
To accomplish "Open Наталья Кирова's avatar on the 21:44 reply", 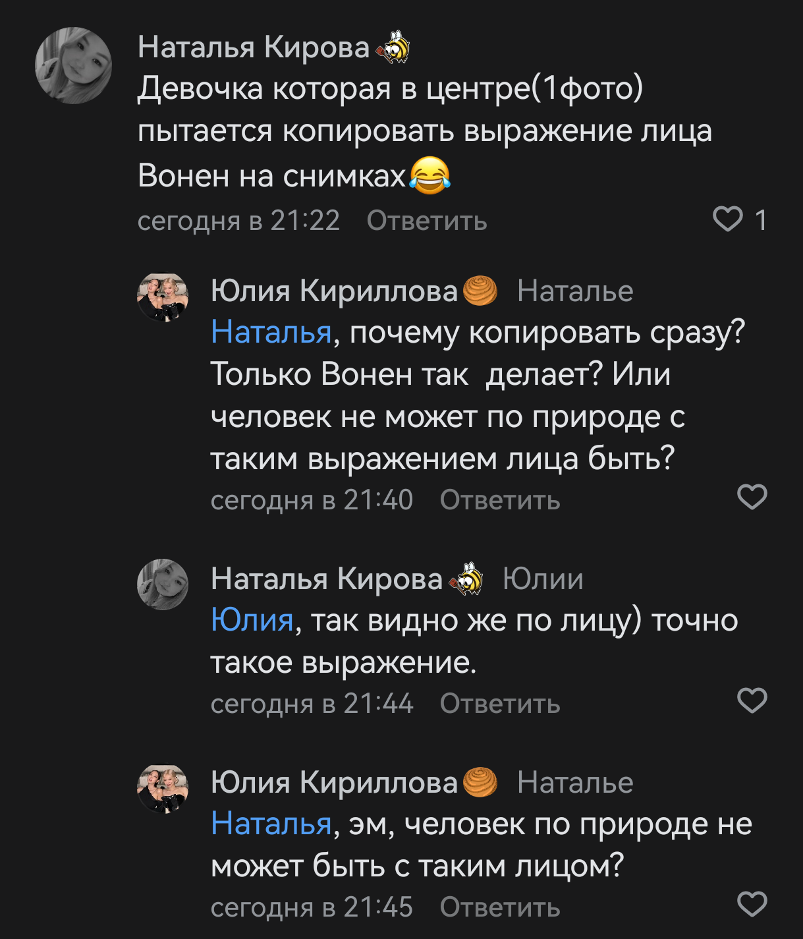I will [x=163, y=584].
